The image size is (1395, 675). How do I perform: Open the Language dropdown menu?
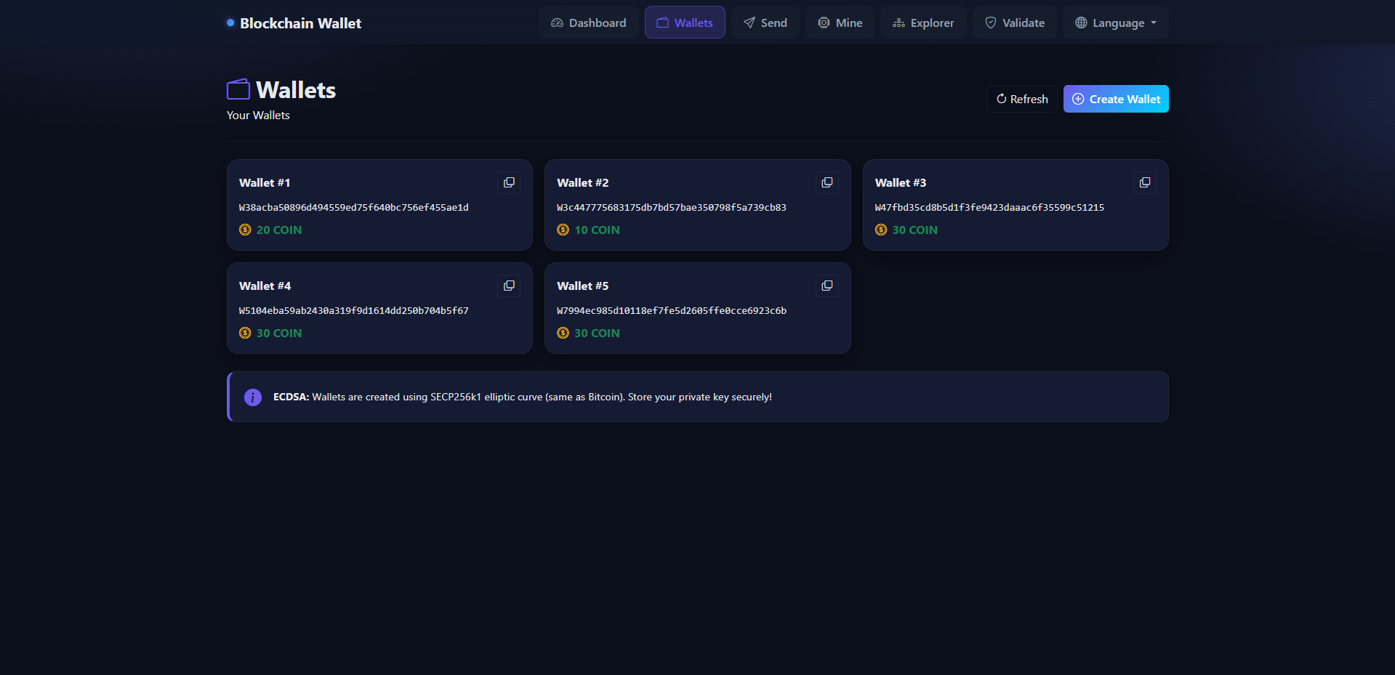coord(1115,23)
